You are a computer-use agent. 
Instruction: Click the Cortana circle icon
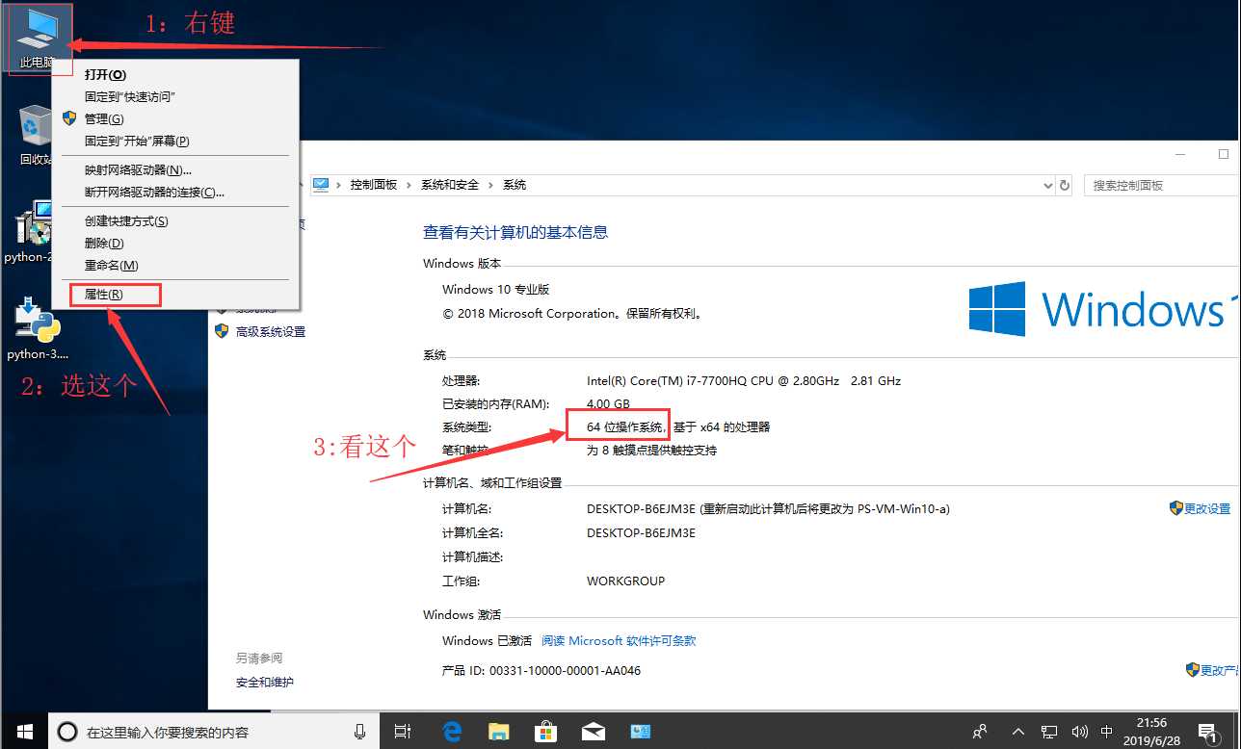tap(67, 732)
